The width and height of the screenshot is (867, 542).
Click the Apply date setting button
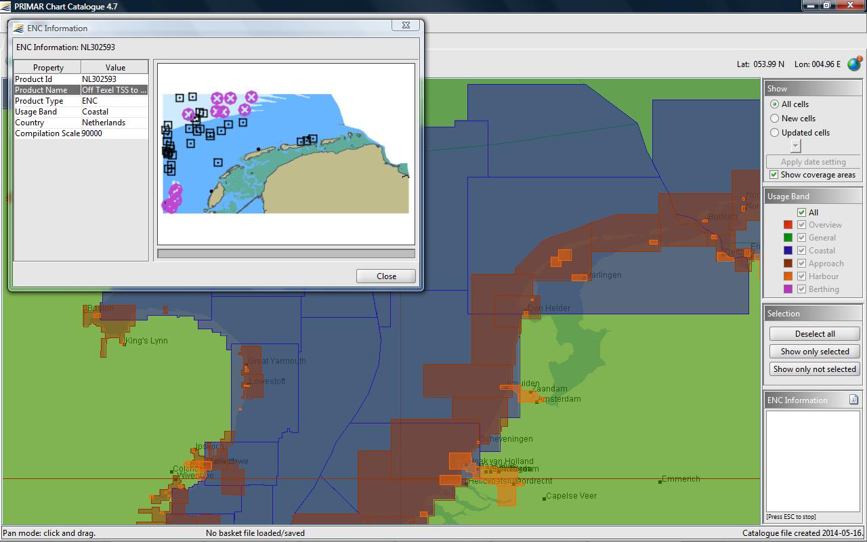(x=813, y=162)
